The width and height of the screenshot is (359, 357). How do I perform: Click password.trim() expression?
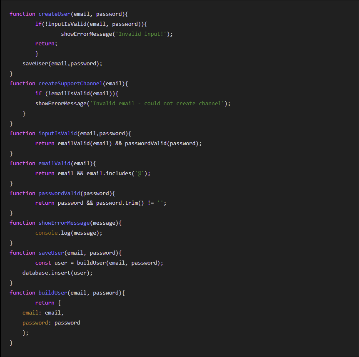pyautogui.click(x=120, y=203)
